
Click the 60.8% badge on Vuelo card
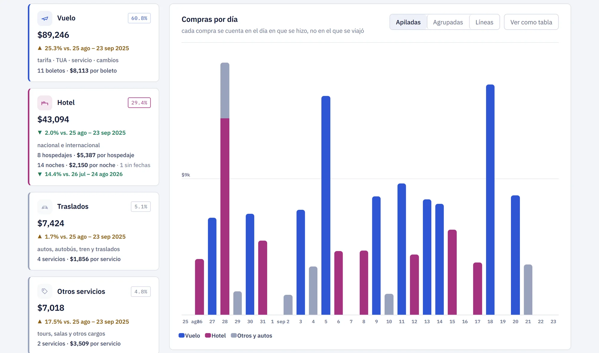[139, 18]
